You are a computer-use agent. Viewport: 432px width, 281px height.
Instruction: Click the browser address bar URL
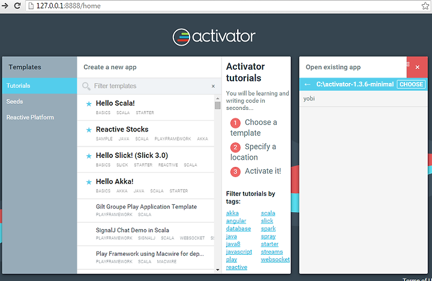click(x=68, y=6)
